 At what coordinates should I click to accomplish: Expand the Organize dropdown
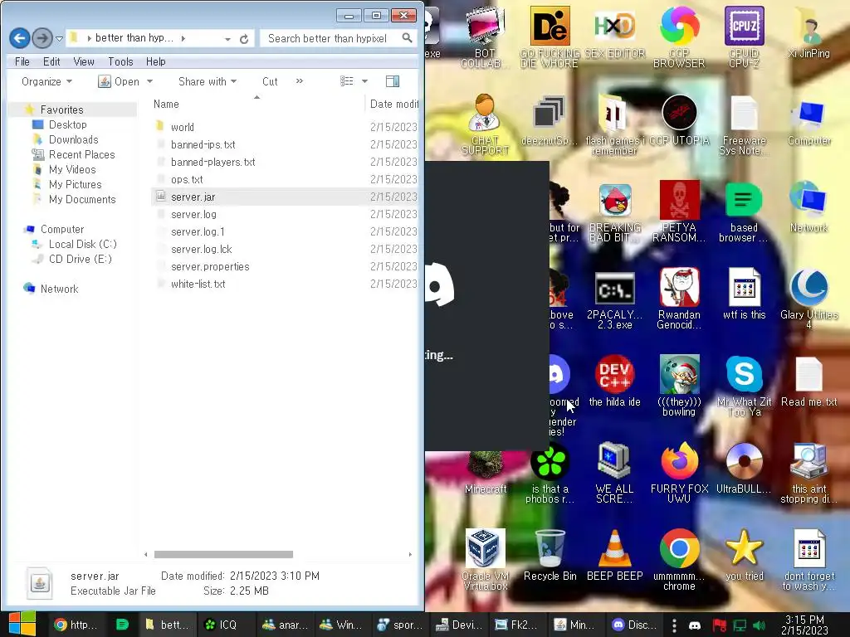pyautogui.click(x=46, y=82)
